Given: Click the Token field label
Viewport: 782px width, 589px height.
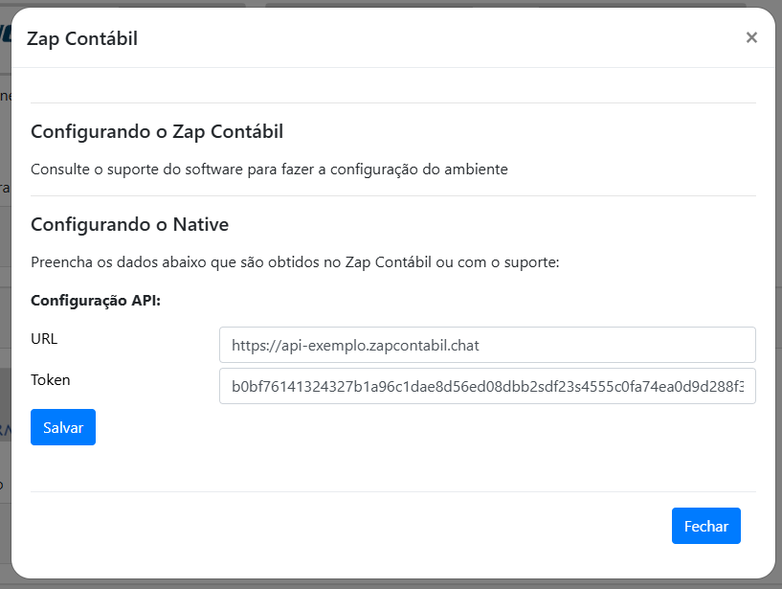Looking at the screenshot, I should pos(50,379).
